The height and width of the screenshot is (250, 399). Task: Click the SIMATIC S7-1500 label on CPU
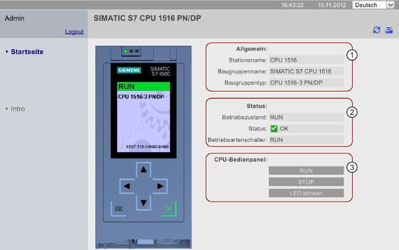pos(160,71)
